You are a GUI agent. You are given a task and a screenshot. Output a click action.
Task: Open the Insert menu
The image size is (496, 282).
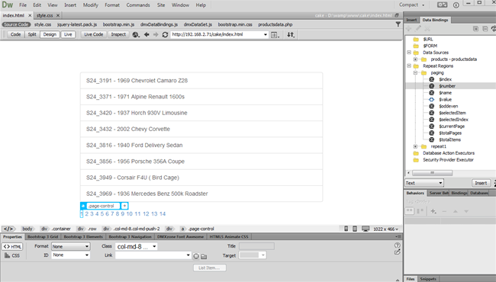70,5
